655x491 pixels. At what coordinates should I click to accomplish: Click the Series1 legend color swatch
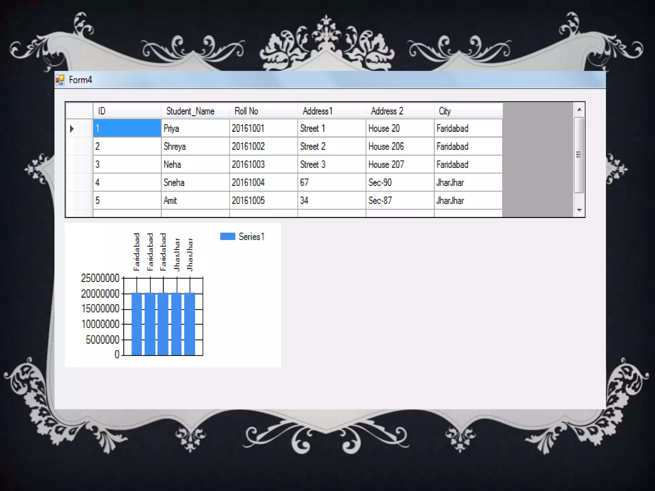[227, 237]
